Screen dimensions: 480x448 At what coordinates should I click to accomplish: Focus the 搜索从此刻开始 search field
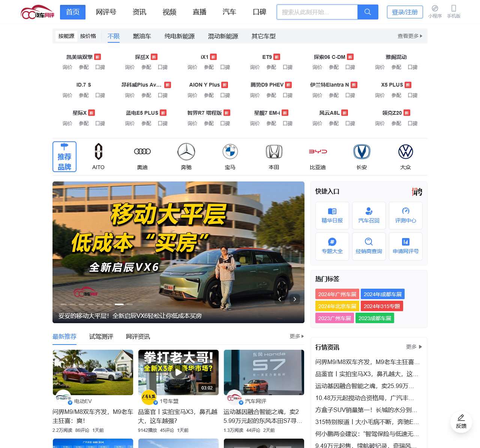317,12
